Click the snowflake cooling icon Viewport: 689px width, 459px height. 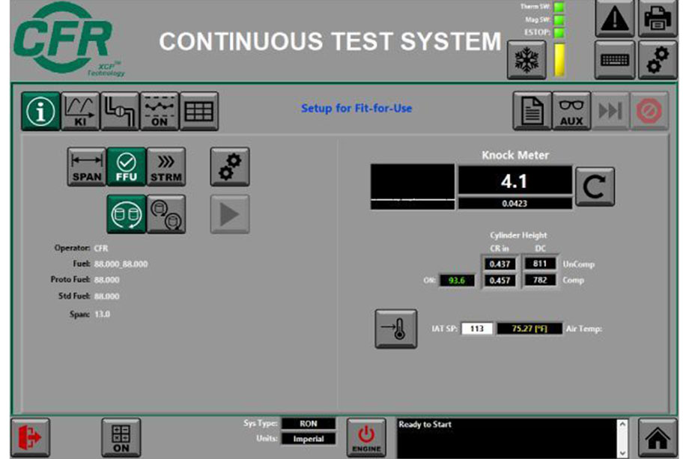526,60
